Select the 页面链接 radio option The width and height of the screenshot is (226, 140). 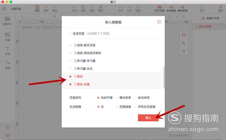[117, 107]
